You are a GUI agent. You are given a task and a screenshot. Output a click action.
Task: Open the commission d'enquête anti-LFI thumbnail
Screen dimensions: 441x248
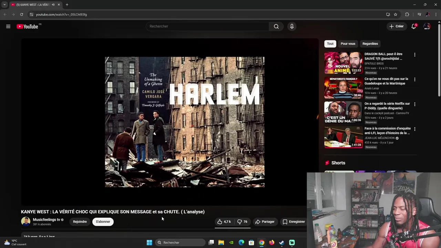click(x=343, y=137)
